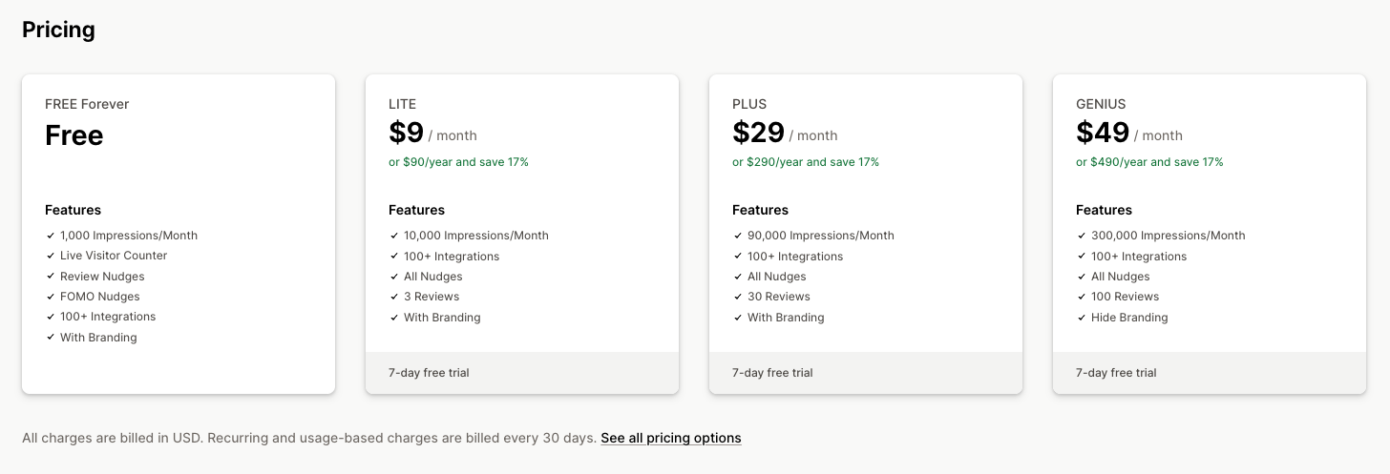Click LITE's $90/year savings text
The height and width of the screenshot is (474, 1390).
pyautogui.click(x=458, y=162)
